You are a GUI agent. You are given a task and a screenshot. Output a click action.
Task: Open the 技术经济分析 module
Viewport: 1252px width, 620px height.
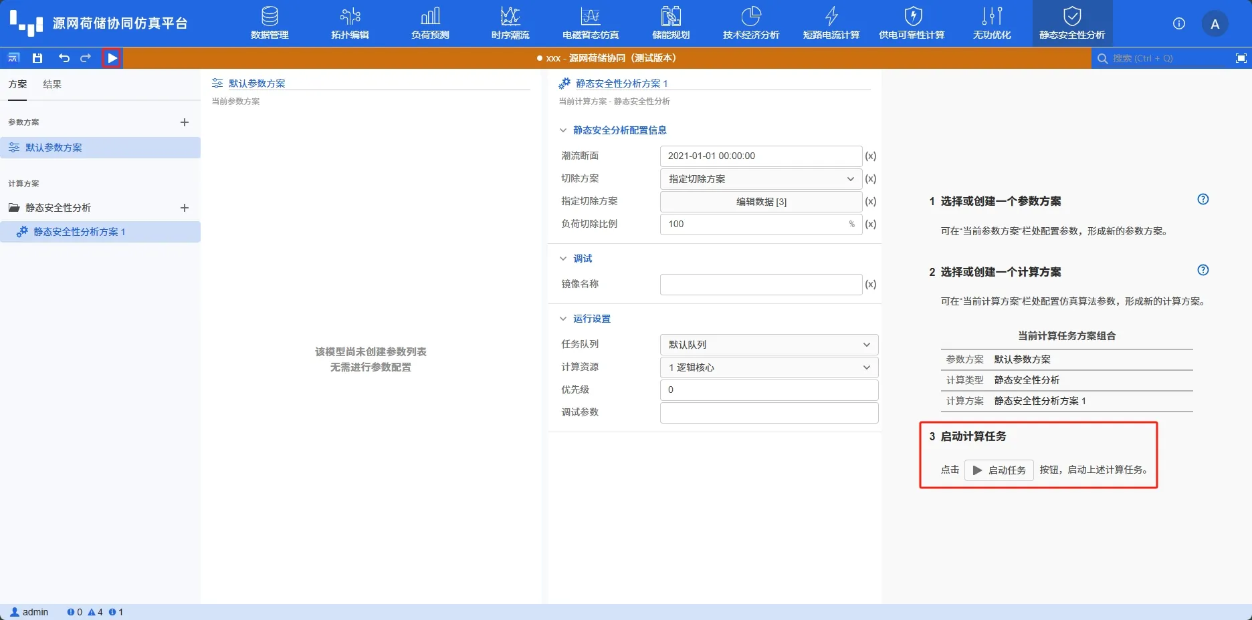click(751, 23)
